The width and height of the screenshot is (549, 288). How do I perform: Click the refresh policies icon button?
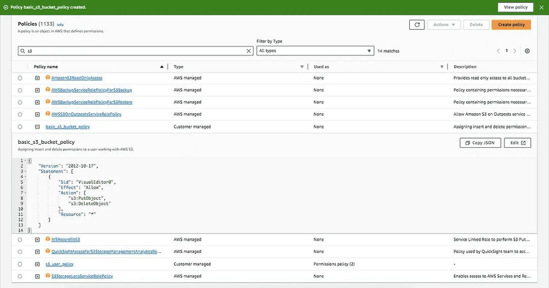tap(417, 25)
